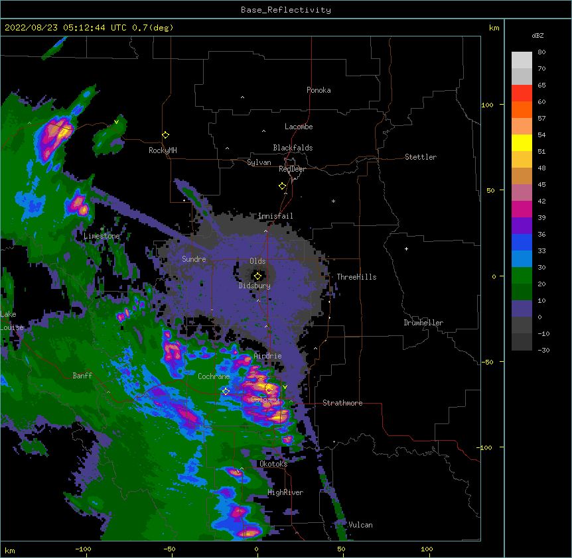
Task: Pick the blue 33-36 dBZ legend swatch
Action: [522, 242]
